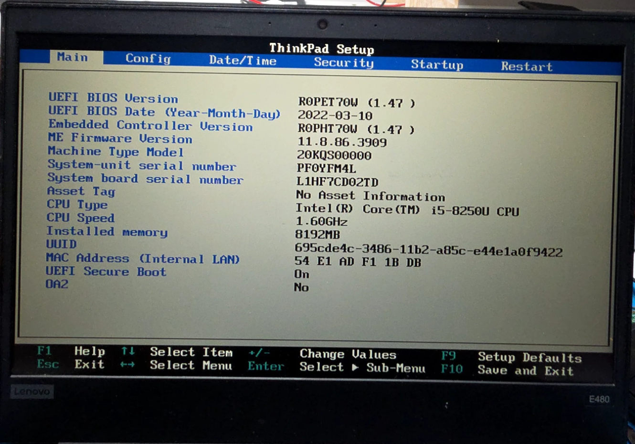Image resolution: width=635 pixels, height=444 pixels.
Task: Click the MAC address value 54 E1 AD F1 1B DB
Action: pyautogui.click(x=358, y=262)
